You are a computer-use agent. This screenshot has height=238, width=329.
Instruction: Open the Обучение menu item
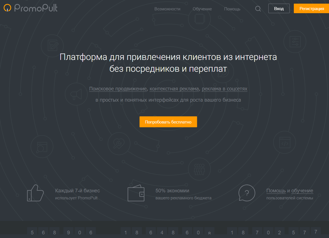(x=202, y=9)
